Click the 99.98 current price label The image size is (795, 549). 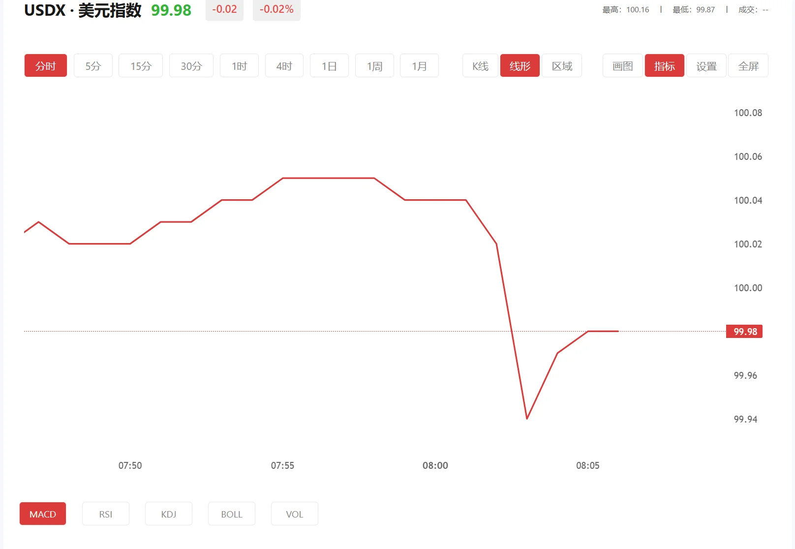(x=745, y=332)
